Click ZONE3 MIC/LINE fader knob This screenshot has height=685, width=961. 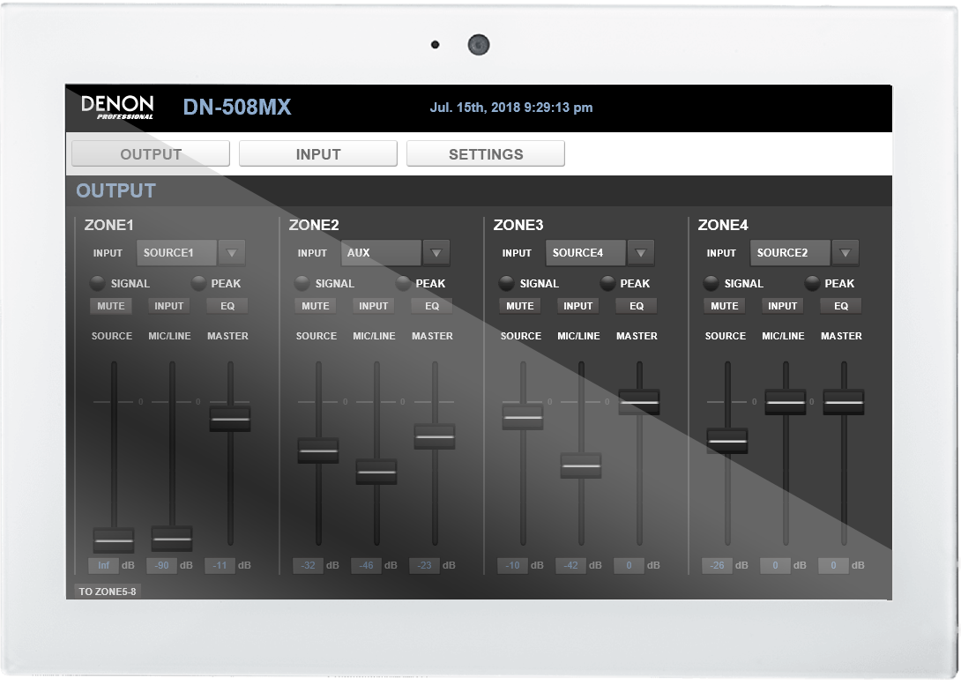click(x=581, y=465)
